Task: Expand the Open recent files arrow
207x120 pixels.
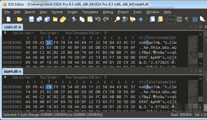Action: pos(26,19)
